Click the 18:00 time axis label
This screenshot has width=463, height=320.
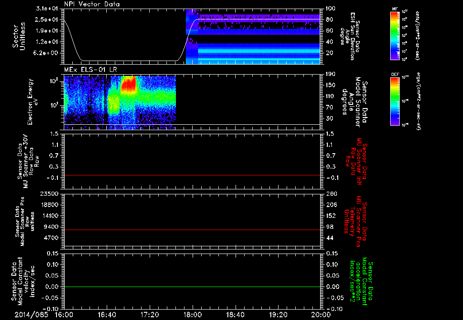point(192,315)
